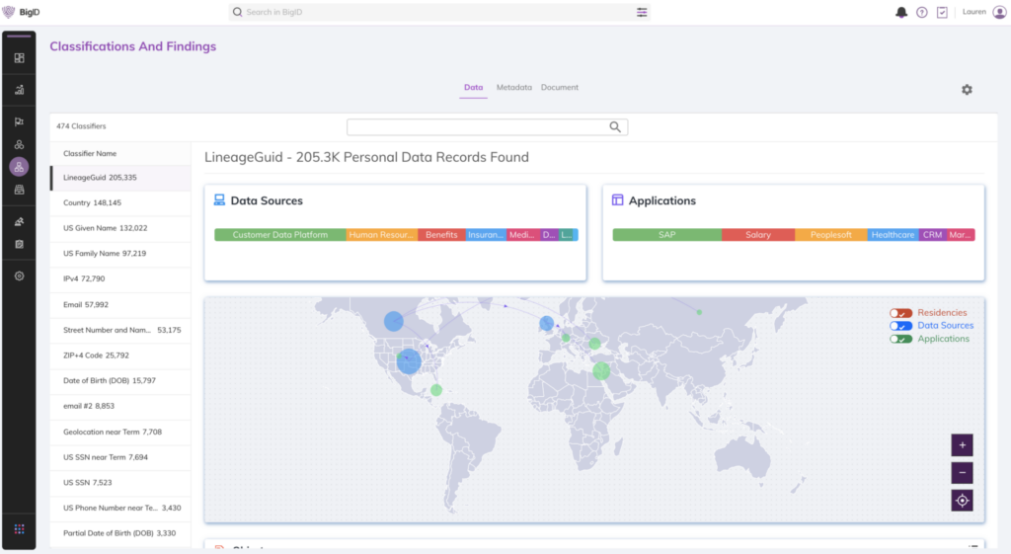Toggle the Residencies map layer
The image size is (1011, 554).
899,313
